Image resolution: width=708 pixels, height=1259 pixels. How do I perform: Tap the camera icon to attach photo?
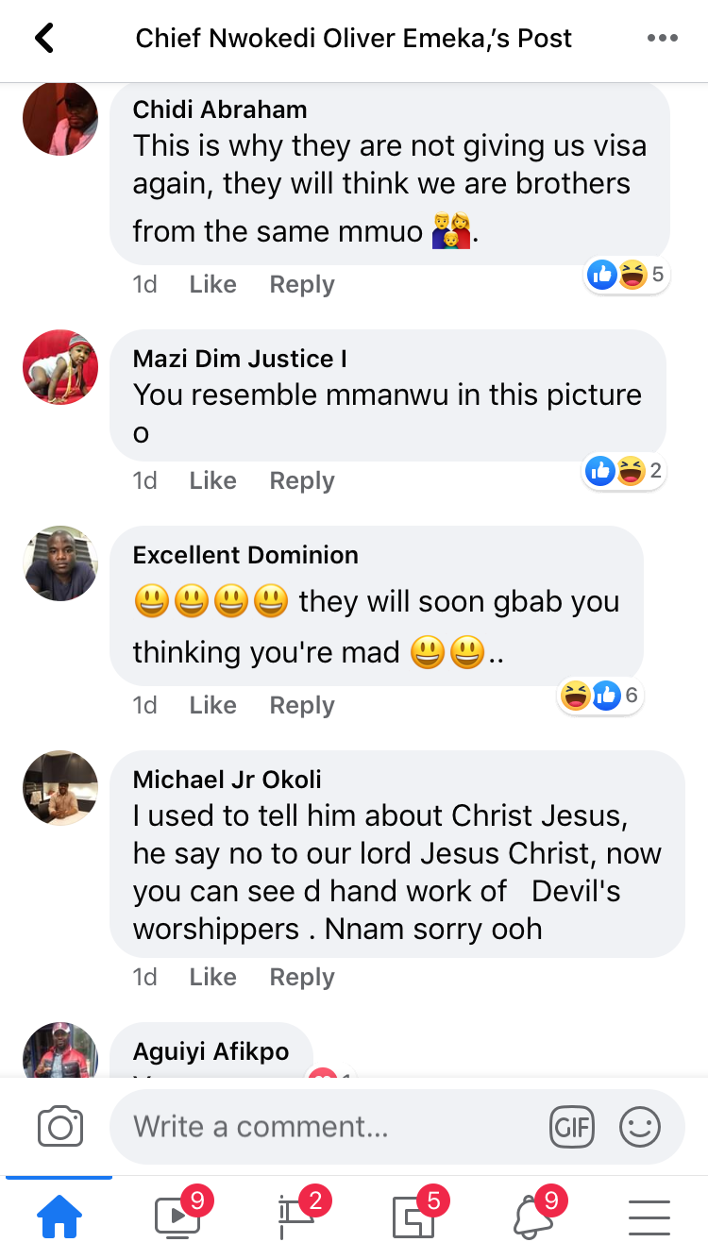click(x=60, y=1127)
